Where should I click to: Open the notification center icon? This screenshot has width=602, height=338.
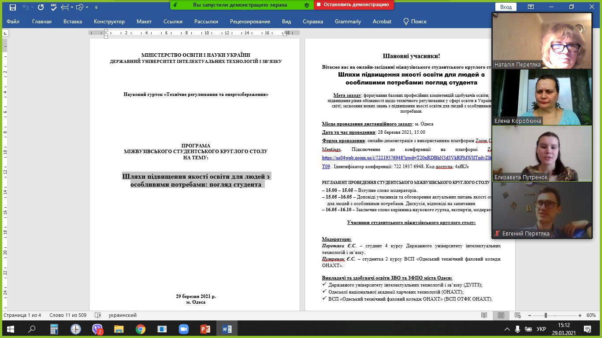[587, 329]
